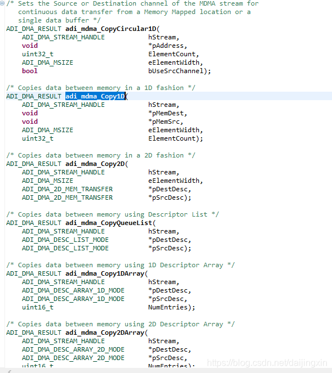Screen dimensions: 332x373
Task: Click ADI_DMA_DESC_ARRAY_1D_MODE type before *pSrcDesc
Action: point(73,299)
